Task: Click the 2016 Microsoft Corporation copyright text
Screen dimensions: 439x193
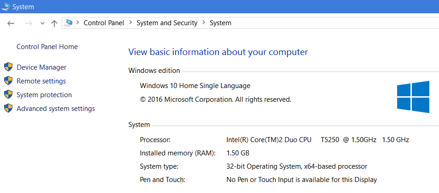Action: click(215, 99)
